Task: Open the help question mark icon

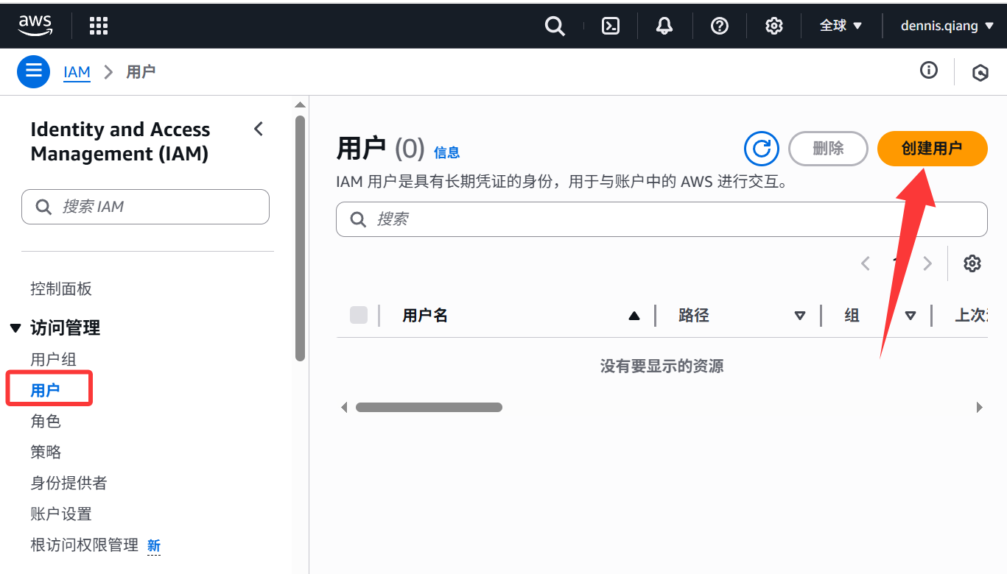Action: coord(720,26)
